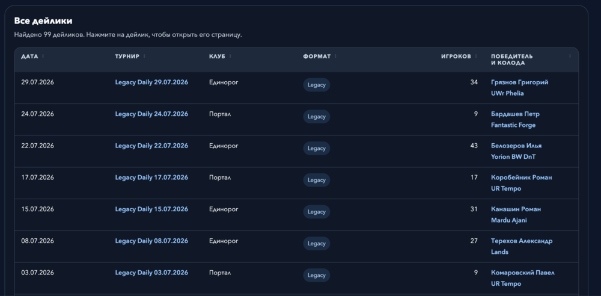Click Legacy format badge in 15.07.2026 row
Screen dimensions: 601x296
point(317,212)
